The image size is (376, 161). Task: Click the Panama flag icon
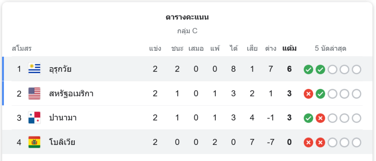coord(34,118)
